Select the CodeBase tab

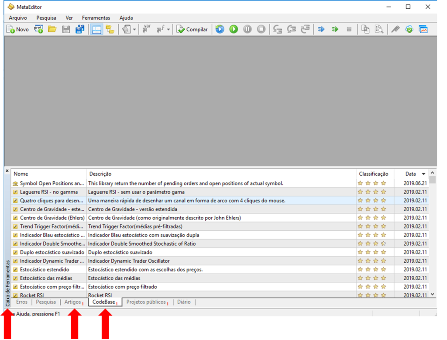point(104,302)
